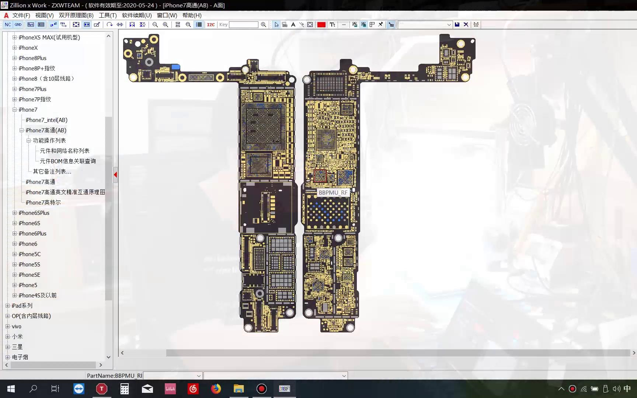Toggle the highlighted dashed-frame layer icon

(363, 25)
